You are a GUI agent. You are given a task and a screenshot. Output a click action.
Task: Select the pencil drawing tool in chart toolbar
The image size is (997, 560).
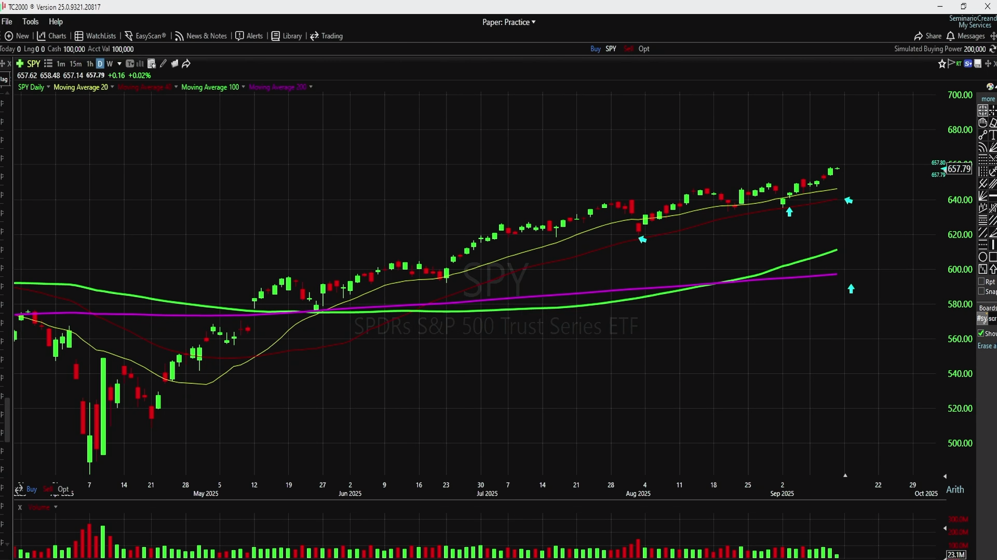click(163, 63)
